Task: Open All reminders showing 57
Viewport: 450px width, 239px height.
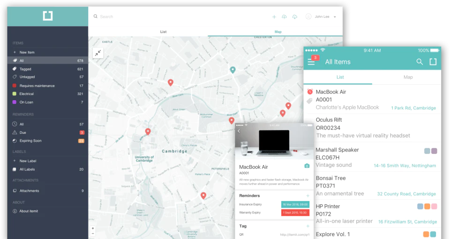Action: [48, 124]
